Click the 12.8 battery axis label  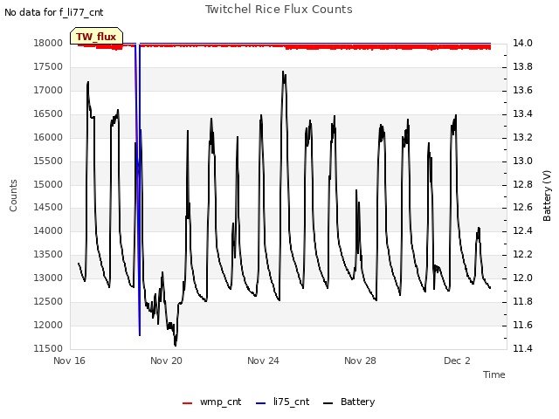(x=522, y=184)
